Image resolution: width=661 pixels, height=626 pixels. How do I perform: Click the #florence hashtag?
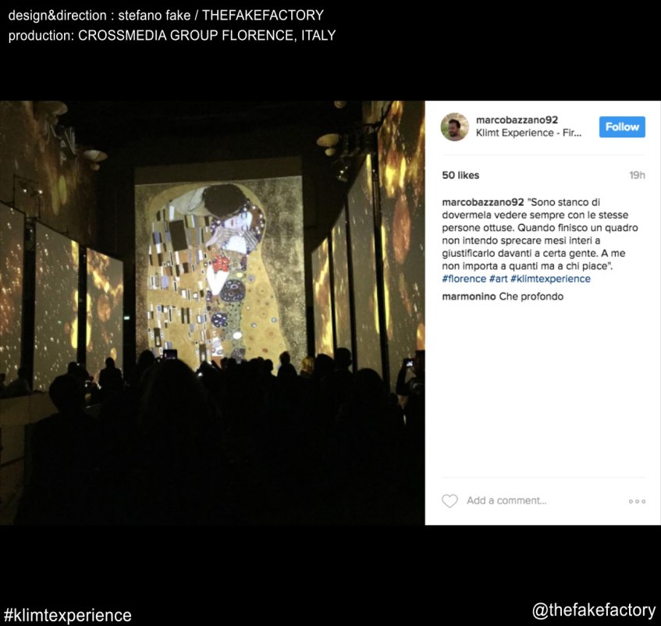[464, 279]
